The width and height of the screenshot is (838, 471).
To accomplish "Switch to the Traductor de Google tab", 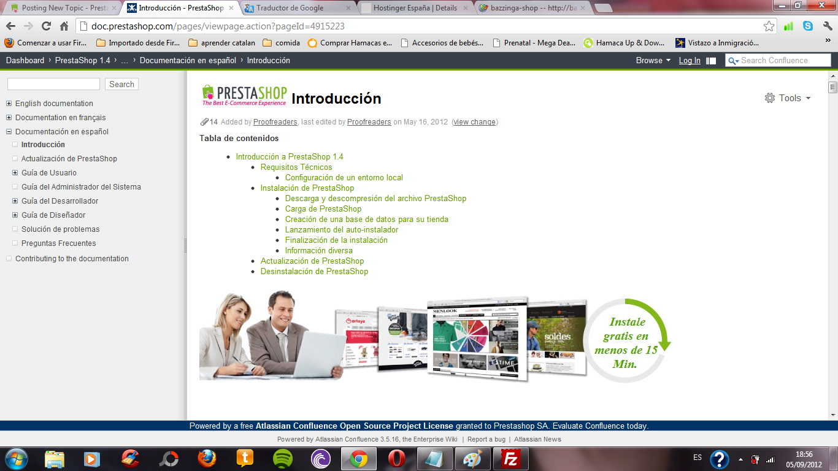I will [x=298, y=8].
